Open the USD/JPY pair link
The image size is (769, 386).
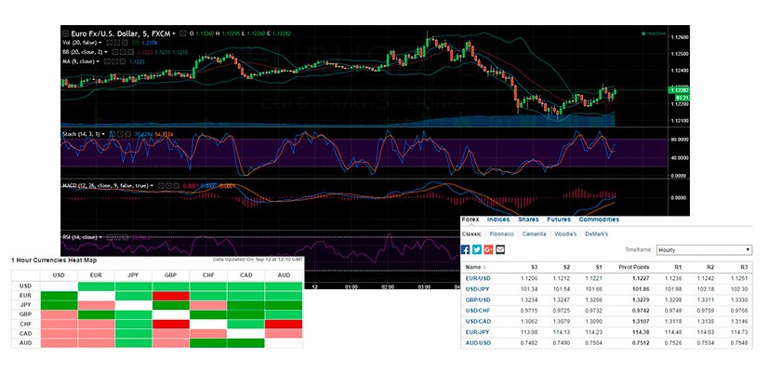pyautogui.click(x=477, y=289)
